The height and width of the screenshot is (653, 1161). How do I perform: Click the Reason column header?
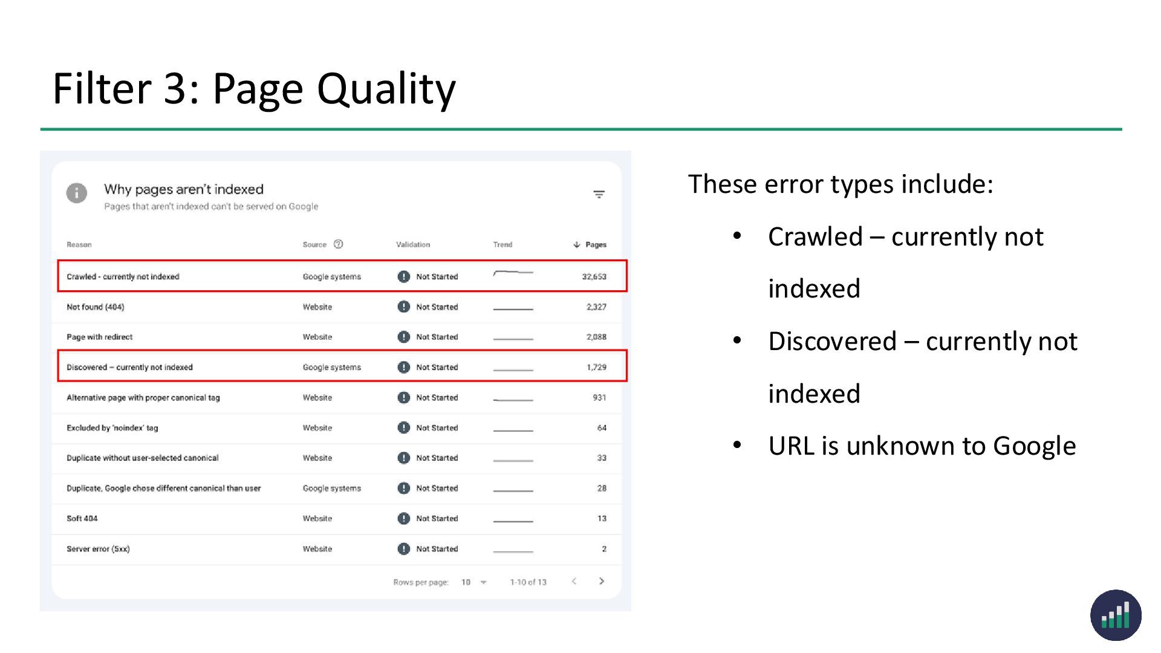click(x=79, y=245)
